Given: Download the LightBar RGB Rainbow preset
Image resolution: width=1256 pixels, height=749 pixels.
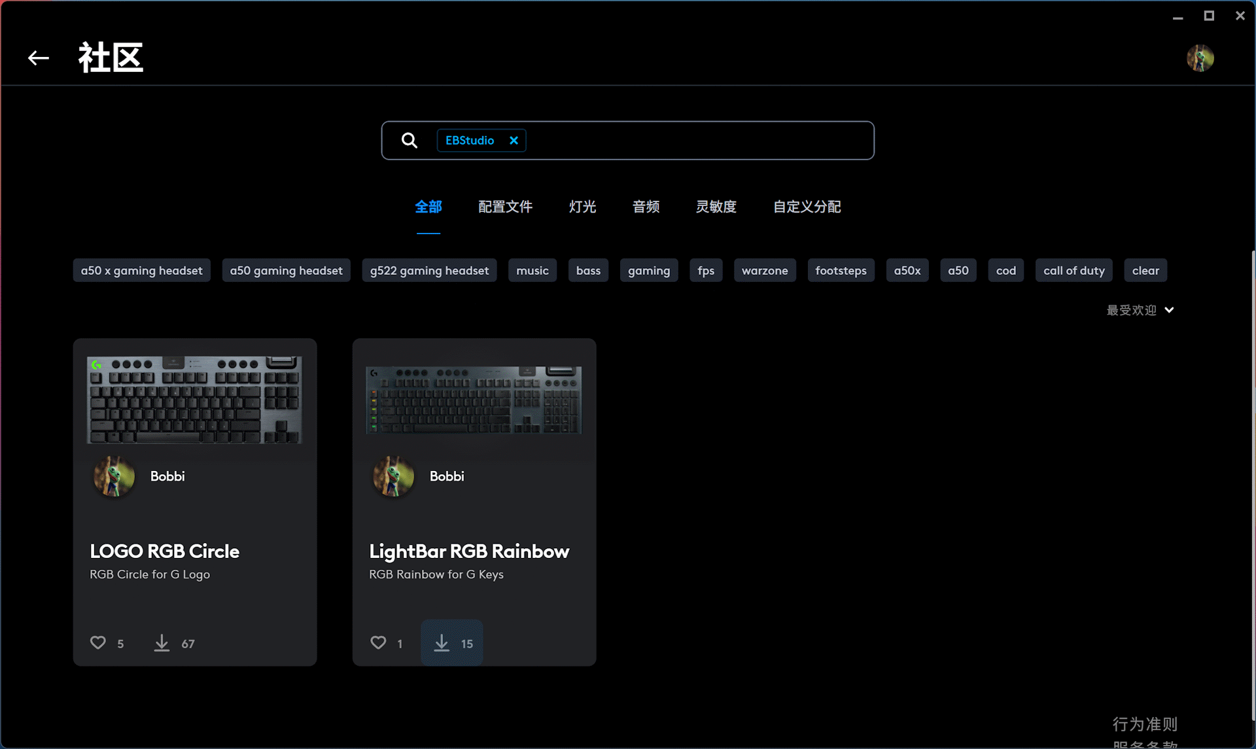Looking at the screenshot, I should click(442, 642).
